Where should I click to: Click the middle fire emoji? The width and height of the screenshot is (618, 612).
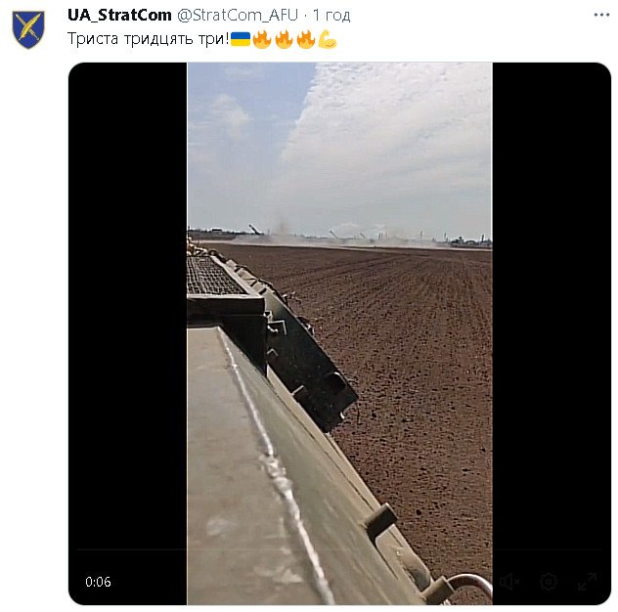(284, 39)
